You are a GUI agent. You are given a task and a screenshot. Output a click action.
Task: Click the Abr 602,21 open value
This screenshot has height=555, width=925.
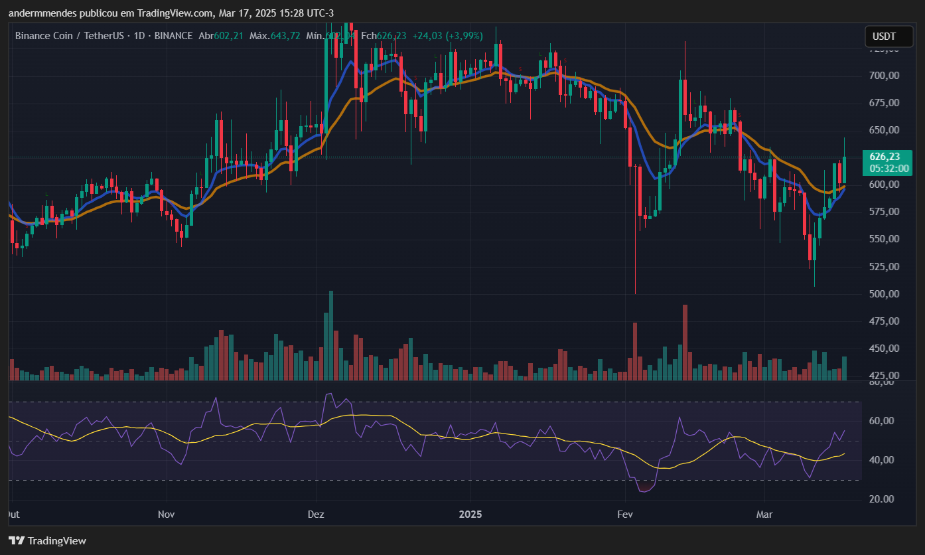click(x=221, y=35)
